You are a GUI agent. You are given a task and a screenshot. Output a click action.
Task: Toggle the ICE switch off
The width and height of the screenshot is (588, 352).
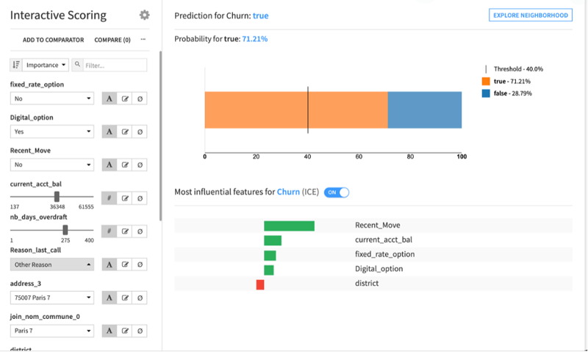[337, 193]
